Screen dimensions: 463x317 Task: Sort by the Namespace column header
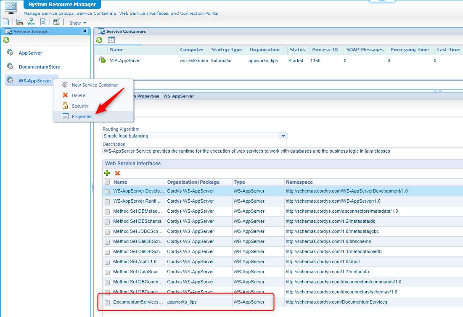(x=299, y=182)
